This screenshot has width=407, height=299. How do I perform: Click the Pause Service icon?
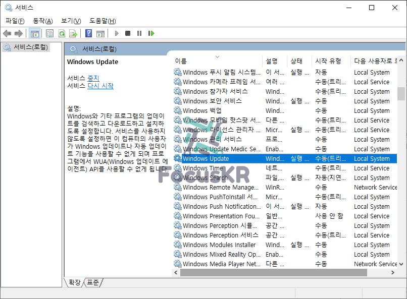[139, 33]
